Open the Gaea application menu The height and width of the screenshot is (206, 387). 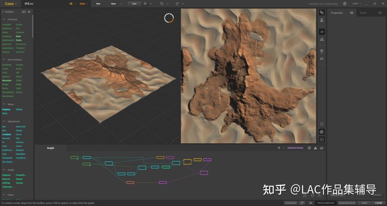tap(9, 4)
